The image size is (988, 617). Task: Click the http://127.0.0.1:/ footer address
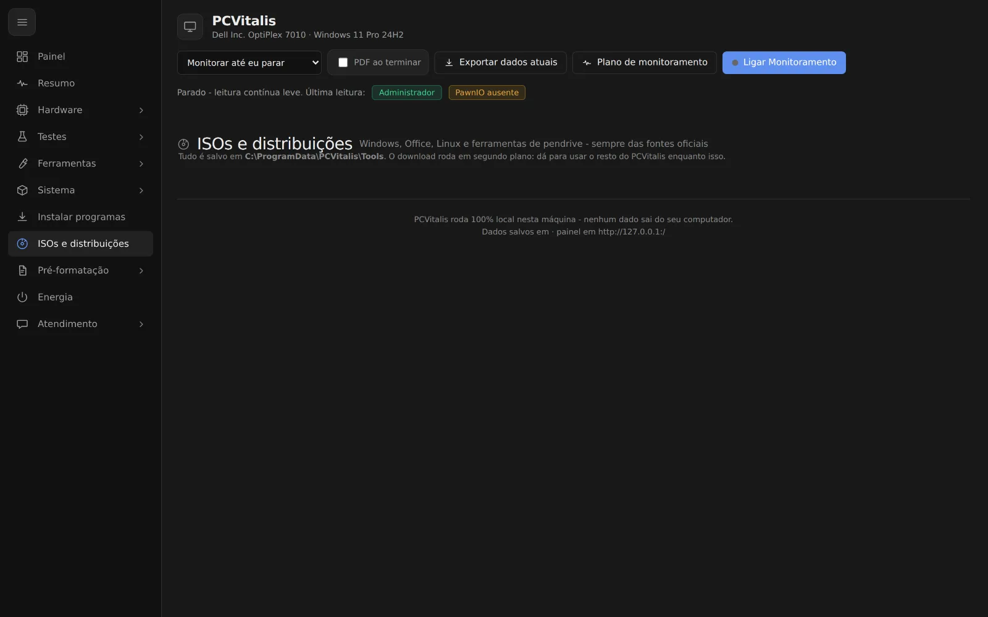(631, 232)
